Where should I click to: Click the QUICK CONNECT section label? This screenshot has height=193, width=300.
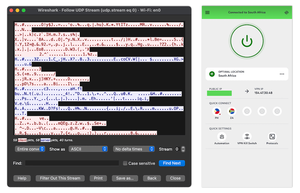(220, 103)
